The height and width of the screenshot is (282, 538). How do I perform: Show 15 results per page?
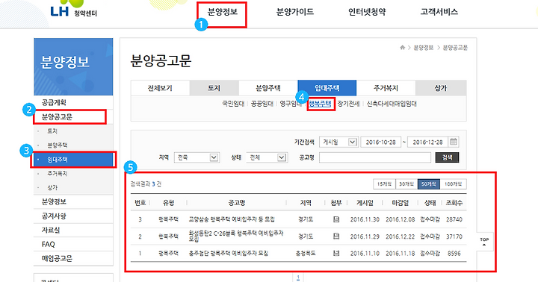coord(384,184)
